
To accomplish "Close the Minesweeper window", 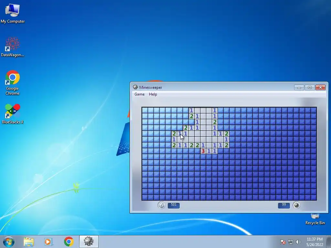I will [x=320, y=87].
